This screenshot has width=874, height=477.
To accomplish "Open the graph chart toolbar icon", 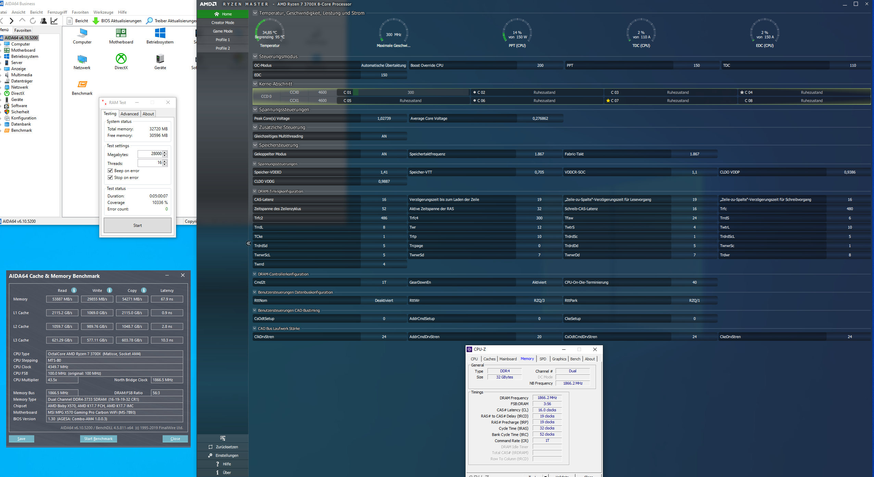I will click(x=54, y=21).
